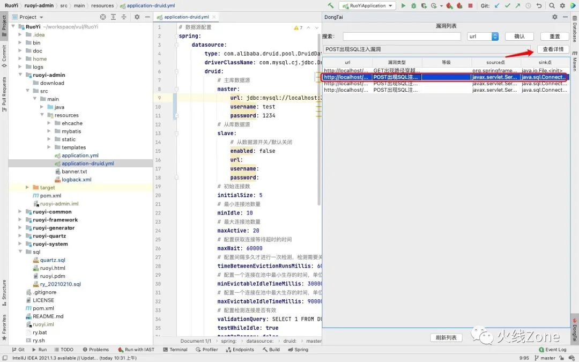Click locate opened file target icon in Project panel
Viewport: 579px width, 362px height.
[103, 17]
